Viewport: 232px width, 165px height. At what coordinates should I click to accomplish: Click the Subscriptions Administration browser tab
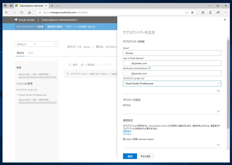click(31, 6)
